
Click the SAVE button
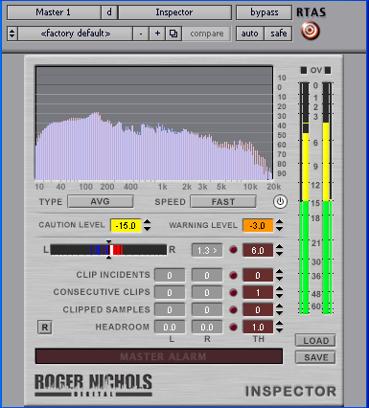(315, 357)
